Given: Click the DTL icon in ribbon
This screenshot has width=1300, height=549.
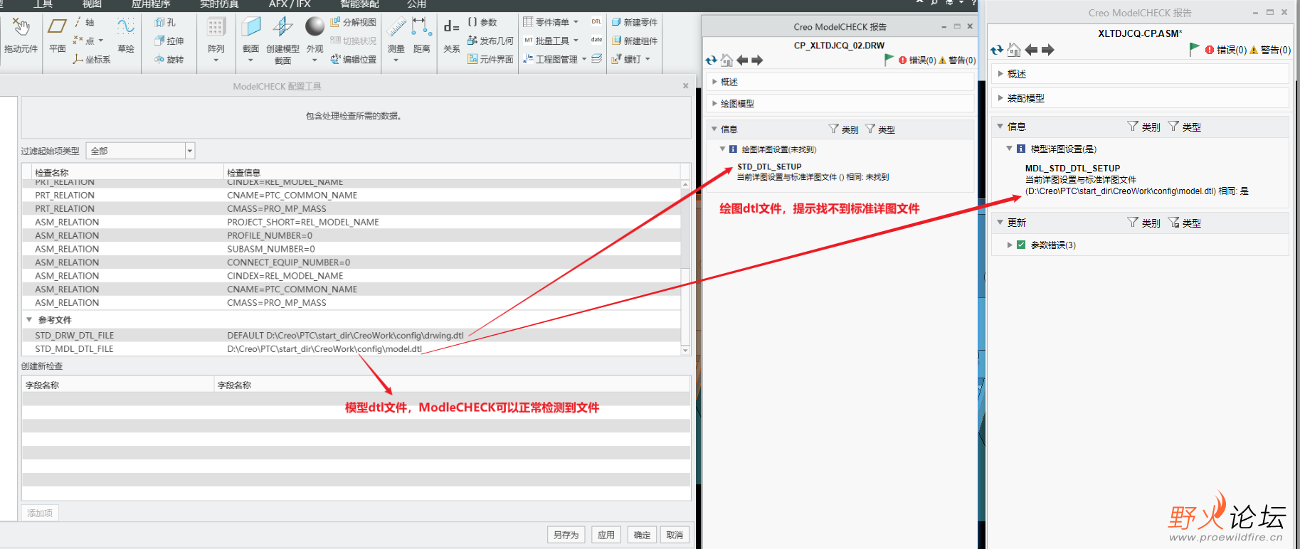Looking at the screenshot, I should pos(596,22).
